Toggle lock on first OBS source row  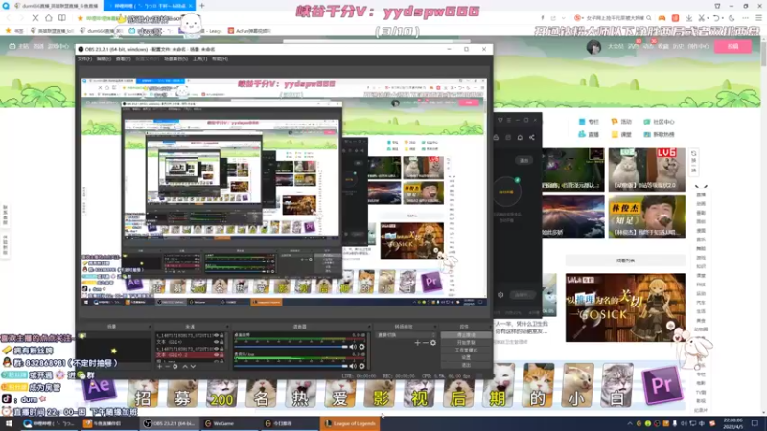point(221,336)
